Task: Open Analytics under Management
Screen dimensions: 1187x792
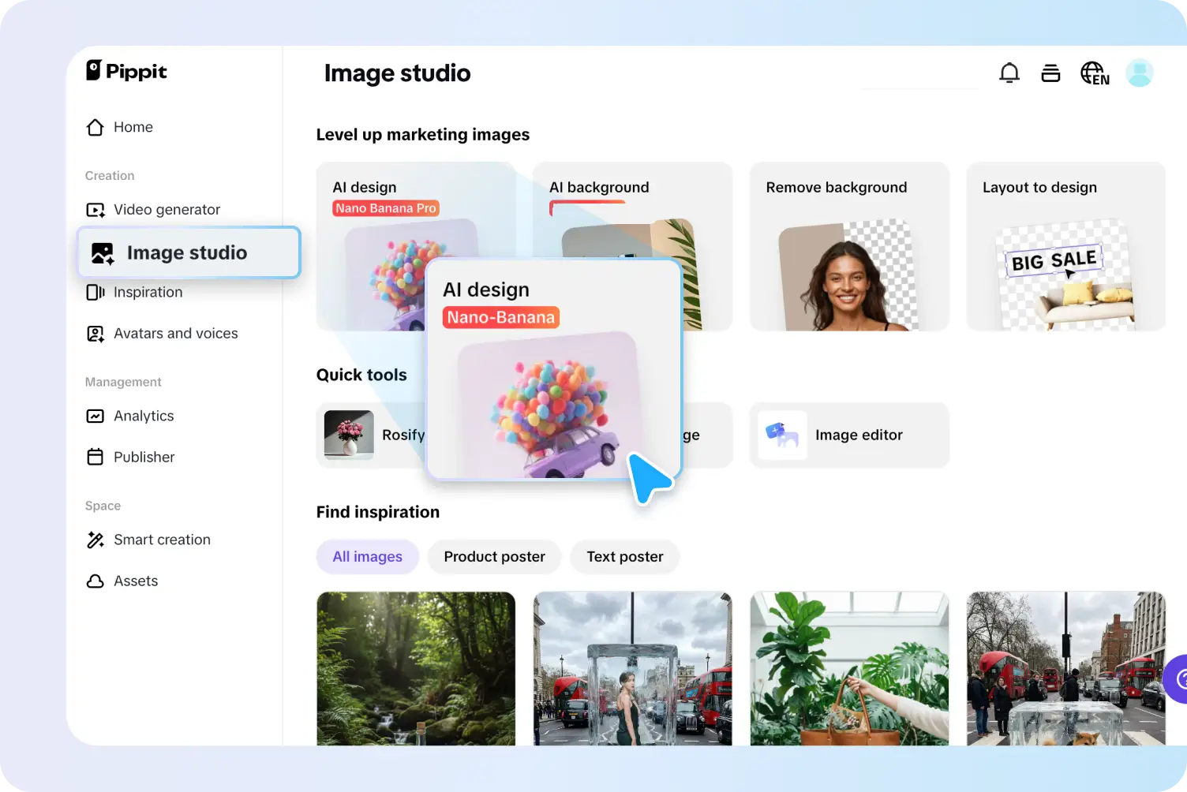Action: [144, 416]
